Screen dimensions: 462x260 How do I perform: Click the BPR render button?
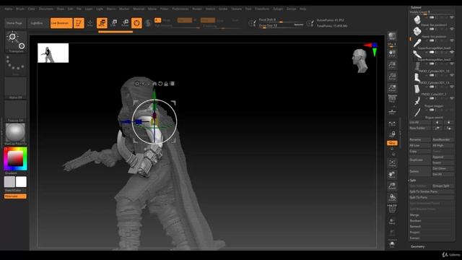pyautogui.click(x=392, y=37)
